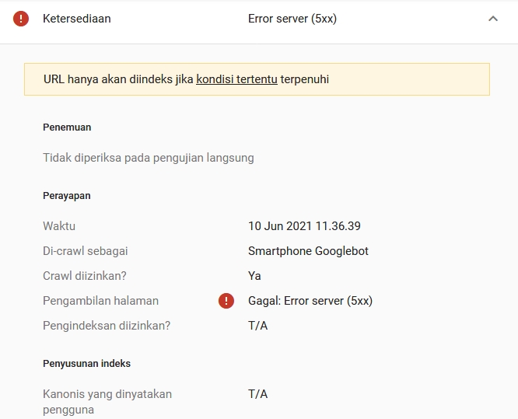Click the "Crawl diizinkan?" label
This screenshot has height=419, width=518.
click(85, 276)
